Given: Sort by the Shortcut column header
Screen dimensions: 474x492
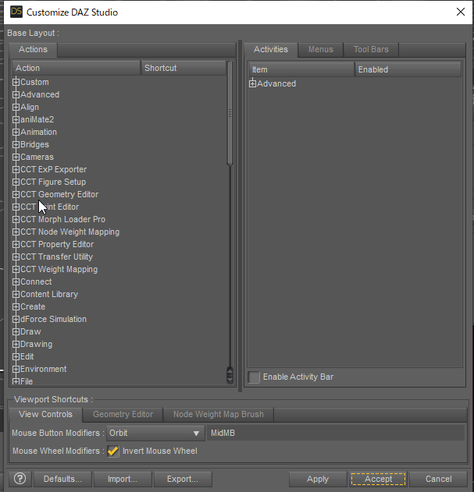Looking at the screenshot, I should tap(184, 68).
